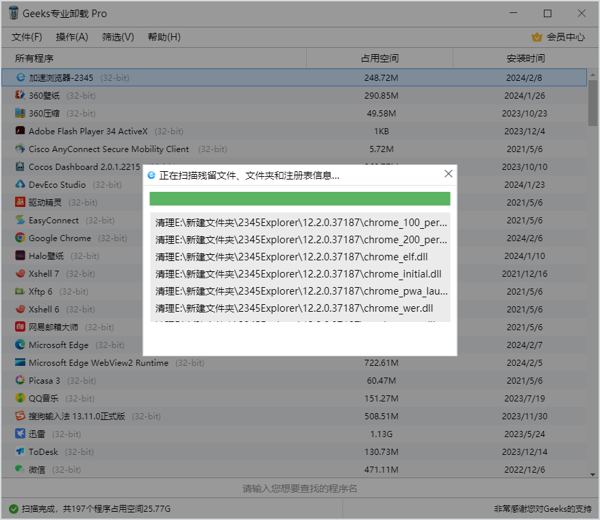Click the Picasa 3 icon
The height and width of the screenshot is (520, 600).
point(20,380)
